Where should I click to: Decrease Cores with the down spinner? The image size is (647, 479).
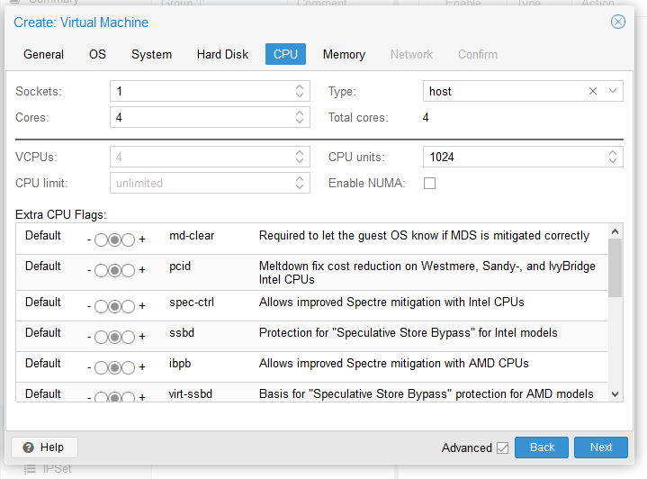point(300,122)
